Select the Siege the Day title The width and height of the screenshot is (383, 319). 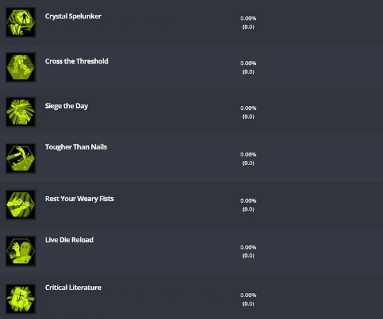pyautogui.click(x=66, y=106)
